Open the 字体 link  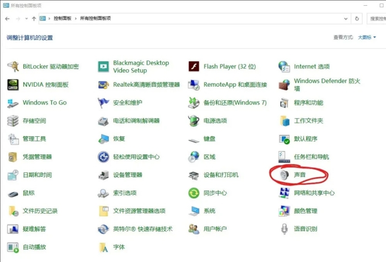119,247
